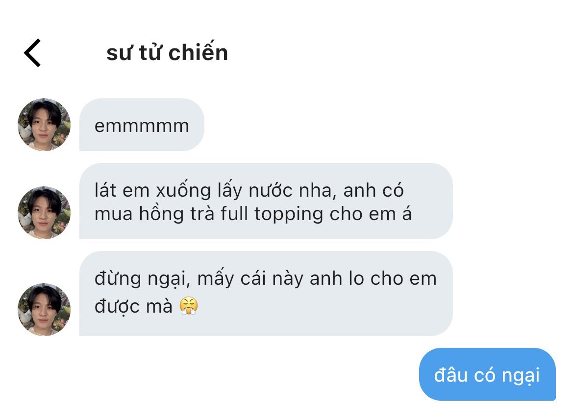Click the angry steaming face emoji
Image resolution: width=573 pixels, height=410 pixels.
pyautogui.click(x=189, y=306)
